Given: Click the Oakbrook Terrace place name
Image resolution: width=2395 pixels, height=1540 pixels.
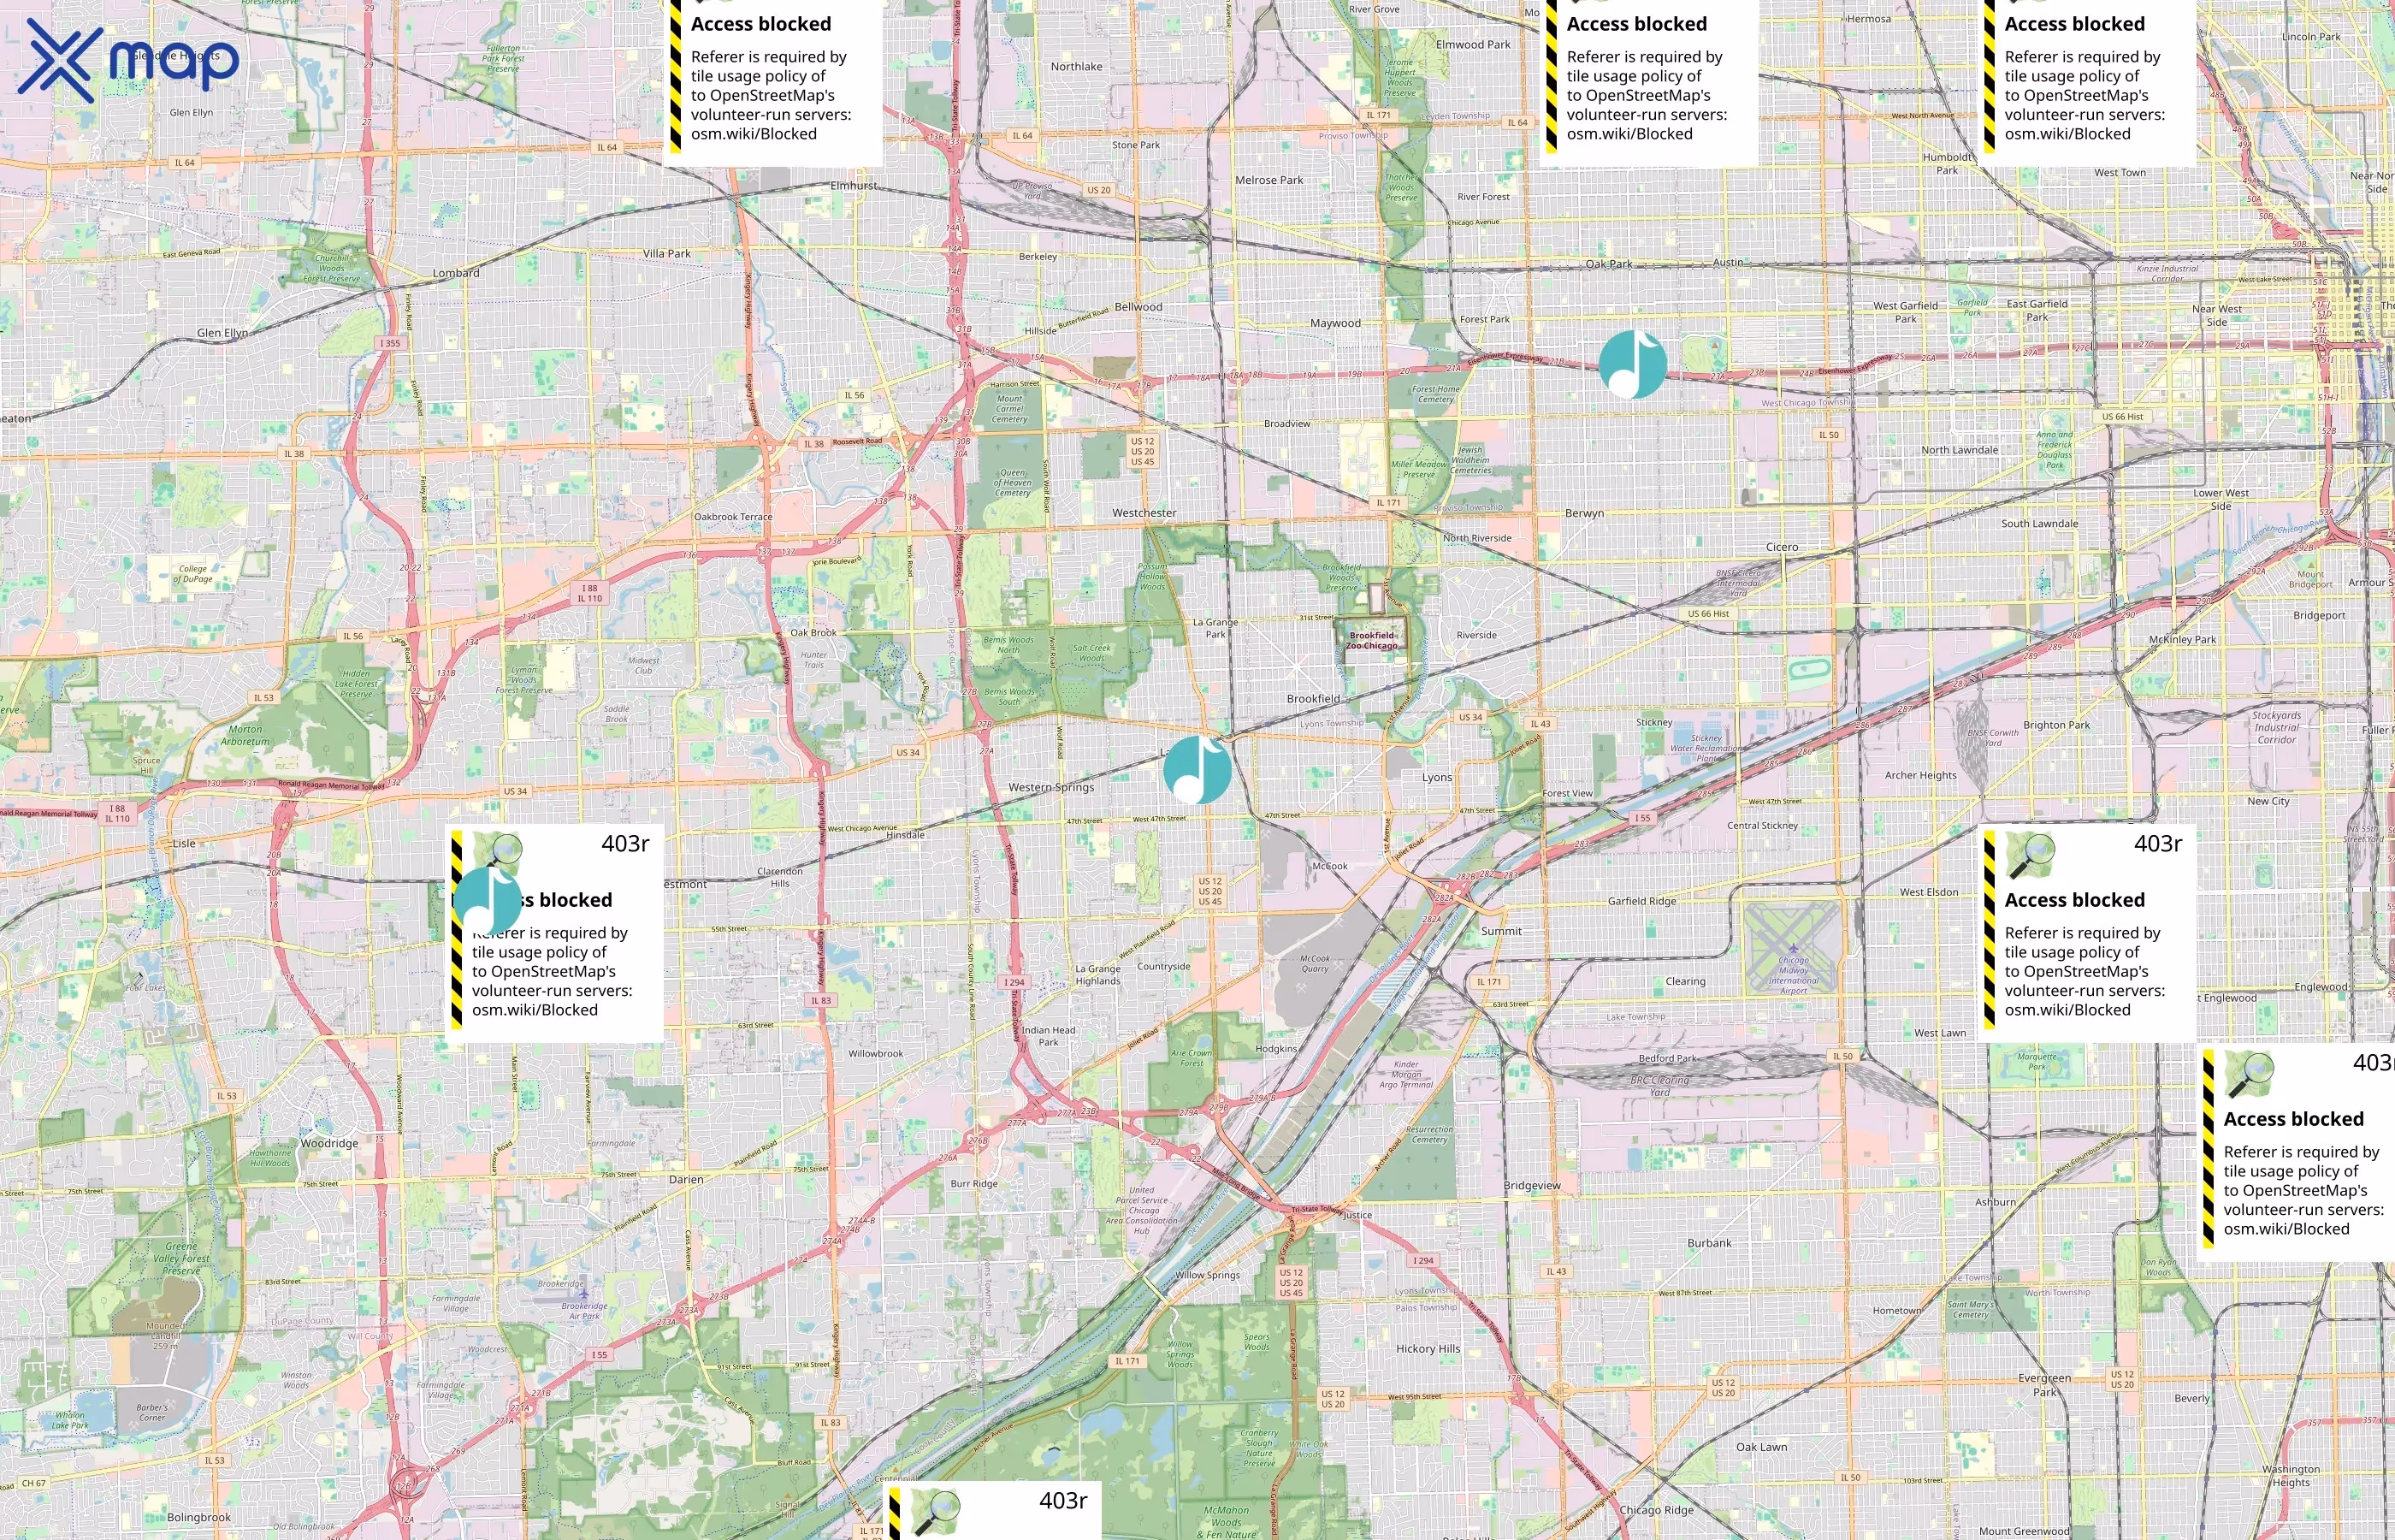Looking at the screenshot, I should (734, 517).
